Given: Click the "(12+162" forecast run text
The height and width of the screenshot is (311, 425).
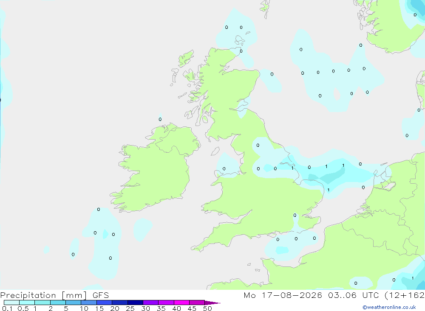Looking at the screenshot, I should click(405, 295).
